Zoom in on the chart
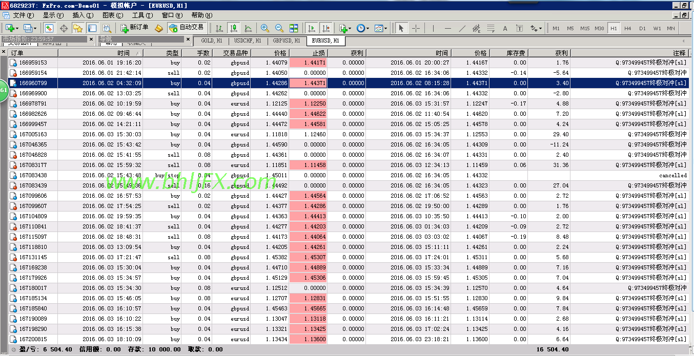Screen dimensions: 694x356 point(265,28)
